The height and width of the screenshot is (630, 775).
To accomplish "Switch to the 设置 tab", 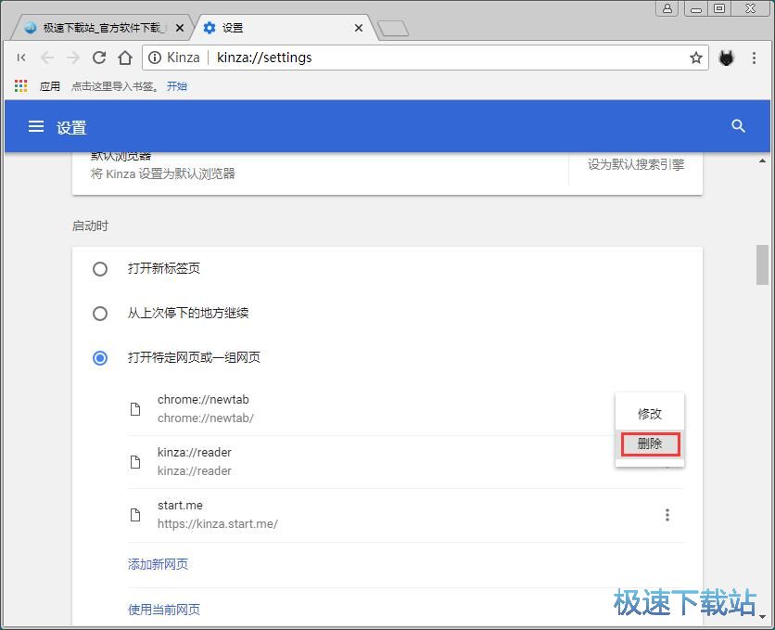I will coord(285,28).
